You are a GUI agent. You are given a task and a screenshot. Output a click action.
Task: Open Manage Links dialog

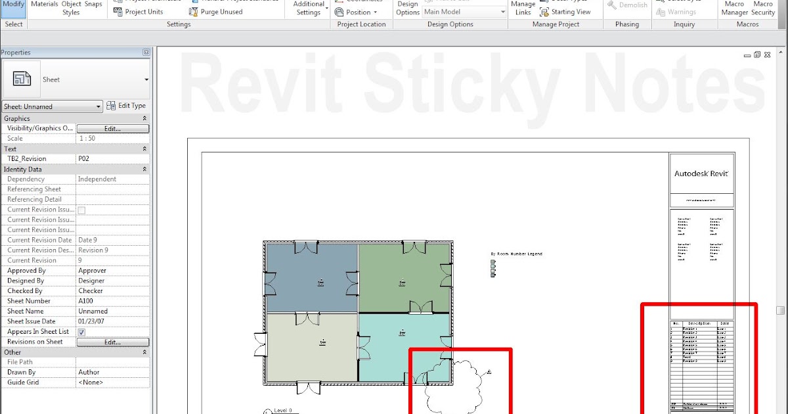coord(522,8)
